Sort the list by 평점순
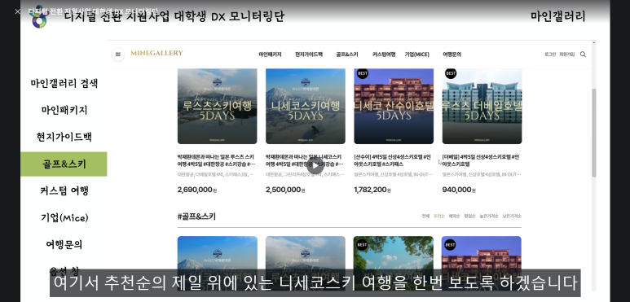 pyautogui.click(x=469, y=217)
